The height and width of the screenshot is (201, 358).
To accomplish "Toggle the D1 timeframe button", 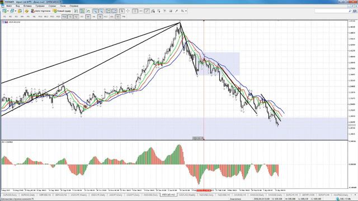I will (112, 17).
